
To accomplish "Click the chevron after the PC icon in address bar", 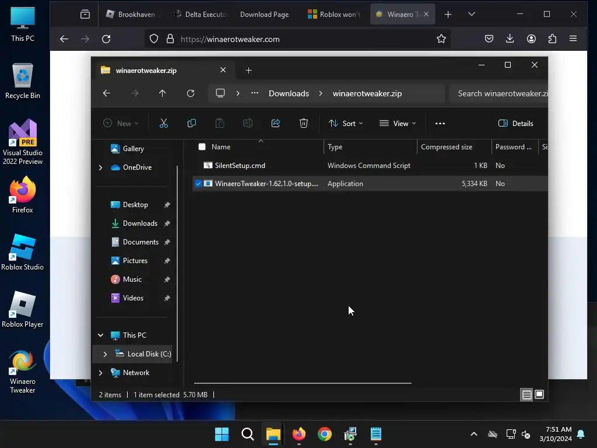I will (238, 93).
